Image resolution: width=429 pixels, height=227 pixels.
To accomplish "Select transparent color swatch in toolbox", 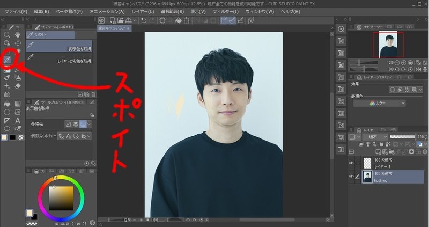I will (x=21, y=137).
